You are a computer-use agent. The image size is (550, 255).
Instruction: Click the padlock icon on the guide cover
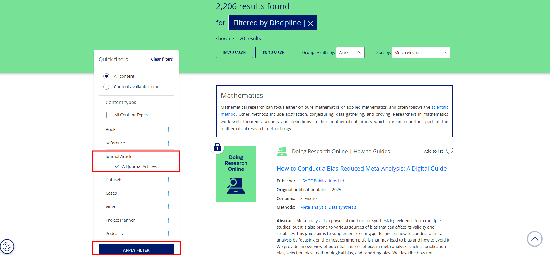click(217, 147)
